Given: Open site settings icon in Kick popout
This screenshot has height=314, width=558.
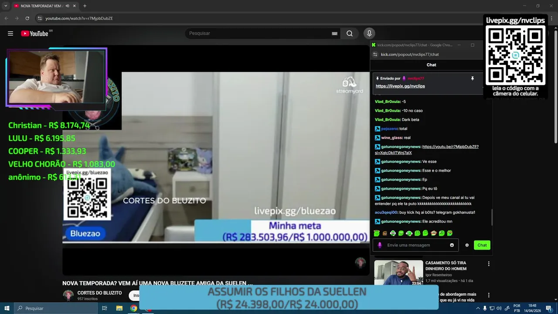Looking at the screenshot, I should click(x=375, y=55).
